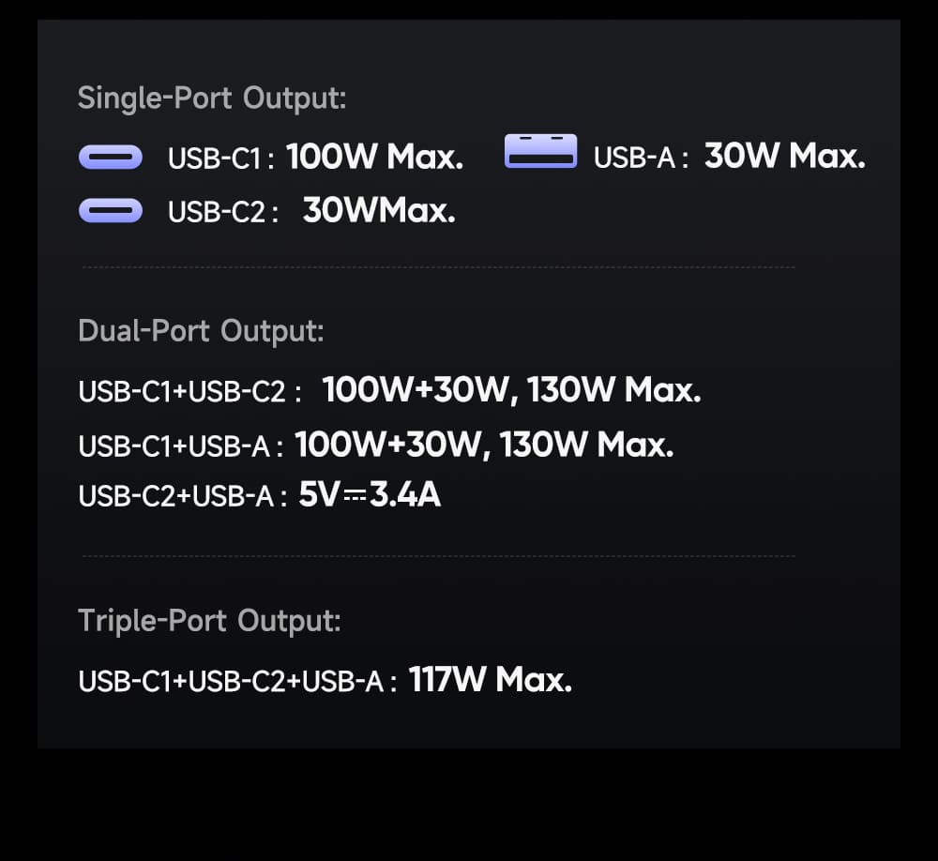The width and height of the screenshot is (938, 861).
Task: Click the Triple-Port Output heading
Action: pyautogui.click(x=209, y=620)
